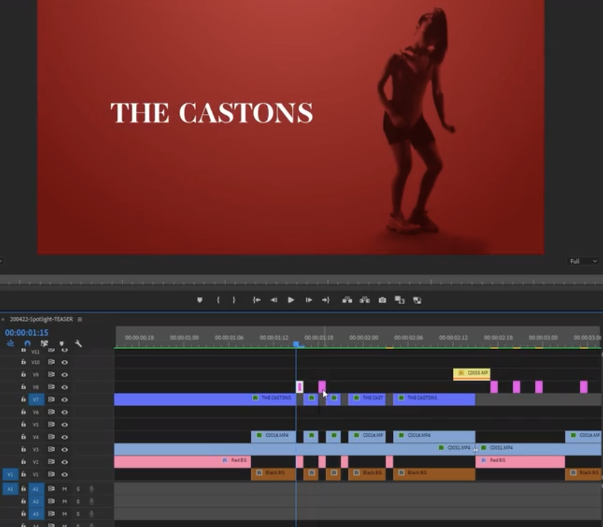Click the Export Frame camera icon

382,300
